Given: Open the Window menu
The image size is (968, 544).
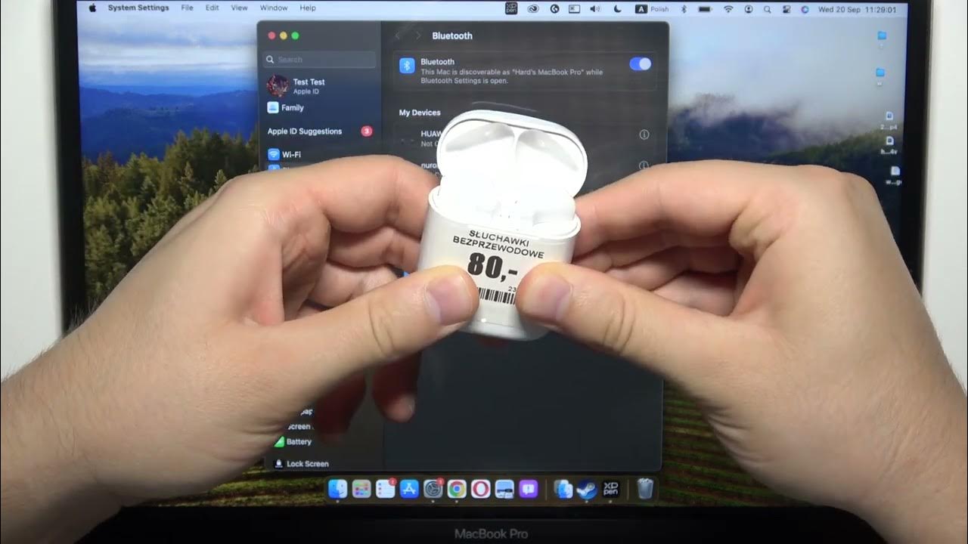Looking at the screenshot, I should [x=273, y=8].
